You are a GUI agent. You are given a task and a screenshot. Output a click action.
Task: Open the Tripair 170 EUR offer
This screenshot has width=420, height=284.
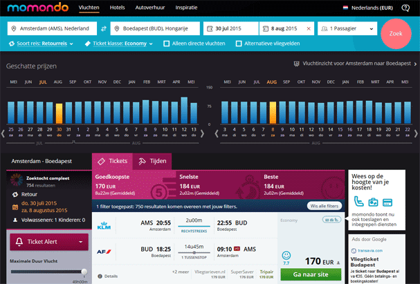266,274
